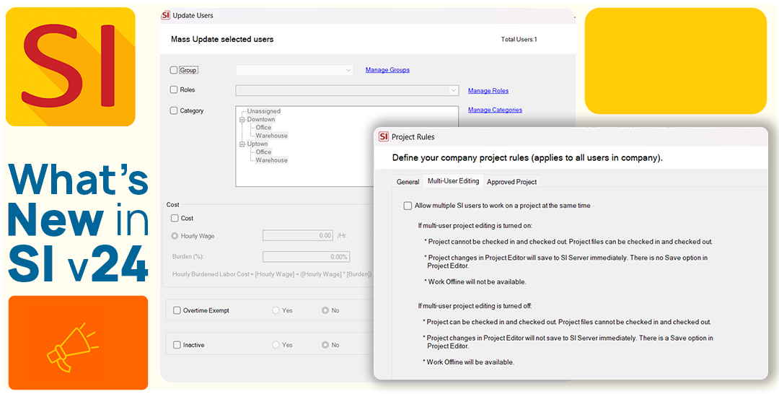Click the Mass Update selected users heading
The height and width of the screenshot is (394, 779).
point(222,39)
